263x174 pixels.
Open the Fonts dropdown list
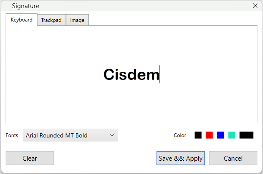(x=71, y=135)
